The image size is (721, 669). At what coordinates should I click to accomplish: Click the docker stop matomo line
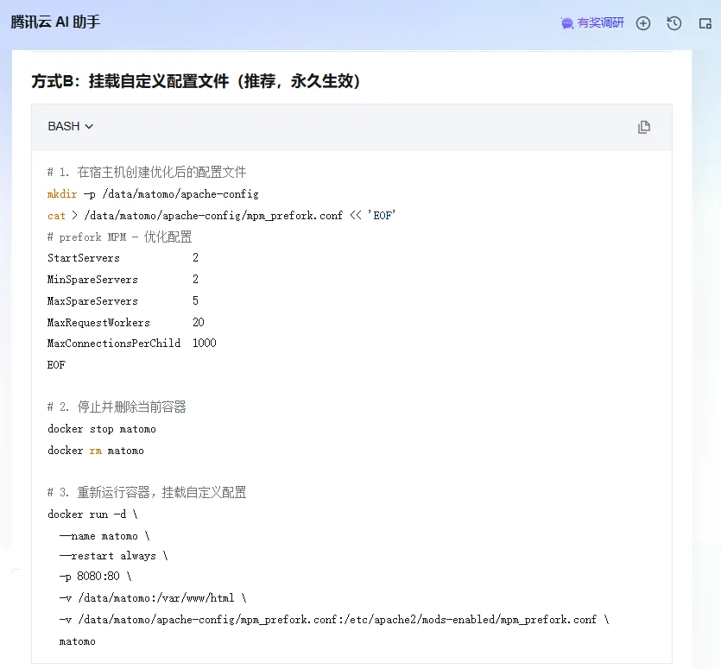102,429
